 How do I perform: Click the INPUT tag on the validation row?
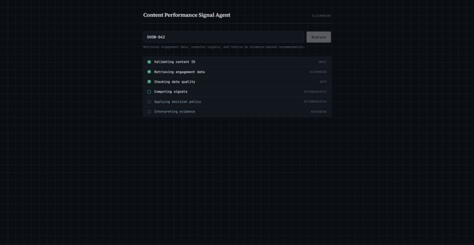pos(322,62)
